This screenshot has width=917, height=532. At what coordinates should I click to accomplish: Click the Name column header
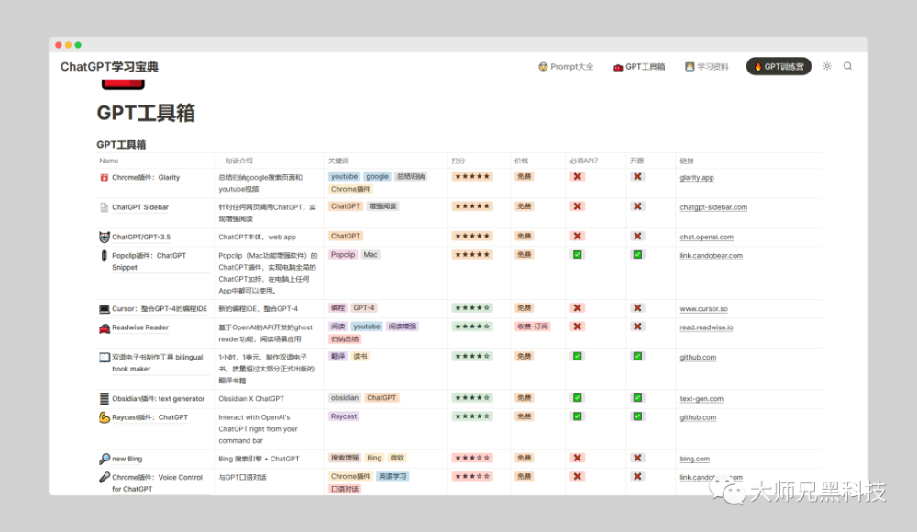109,161
